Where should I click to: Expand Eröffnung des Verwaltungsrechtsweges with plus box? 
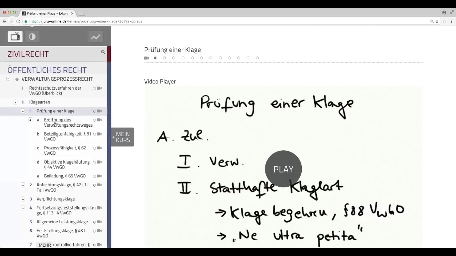30,120
